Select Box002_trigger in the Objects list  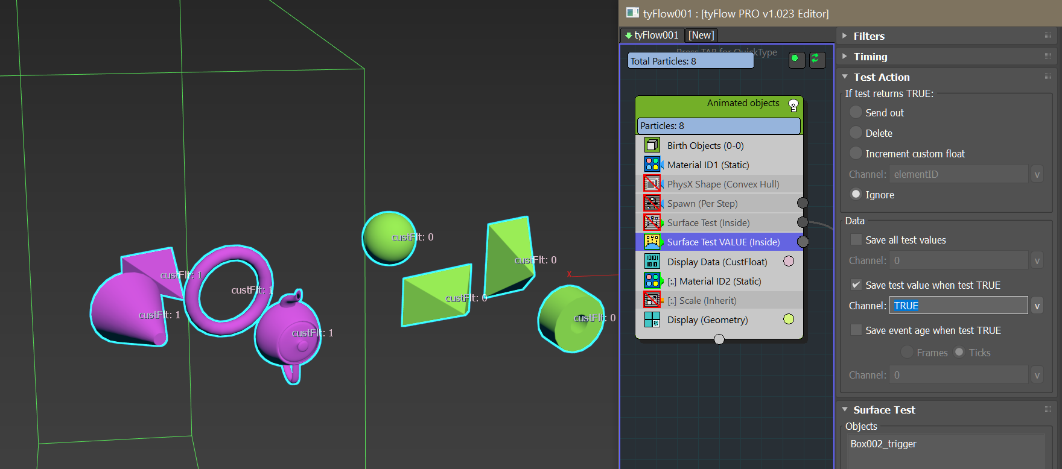(883, 444)
